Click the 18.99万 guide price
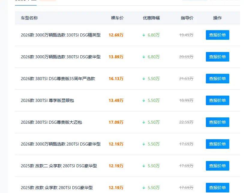 (x=186, y=100)
